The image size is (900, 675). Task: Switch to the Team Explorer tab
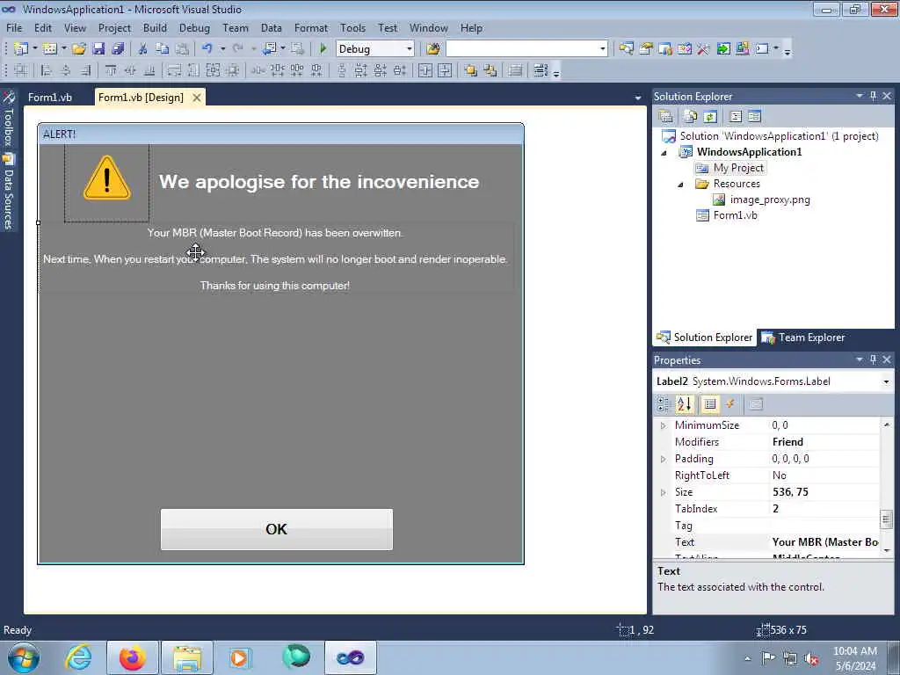(804, 337)
